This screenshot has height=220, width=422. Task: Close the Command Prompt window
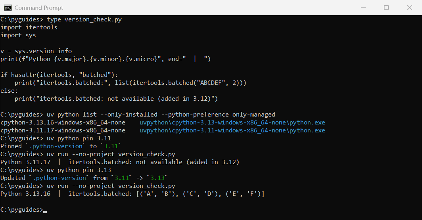tap(410, 8)
